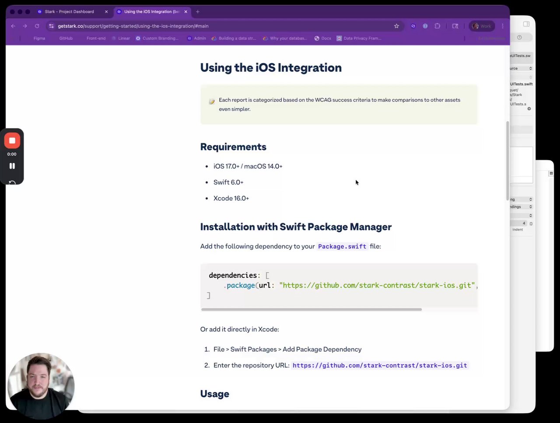Viewport: 560px width, 423px height.
Task: Click the repository URL in step 2
Action: point(380,365)
